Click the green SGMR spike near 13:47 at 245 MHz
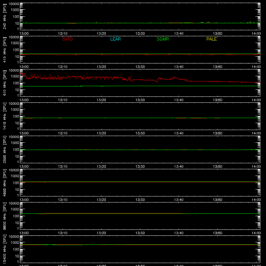Screen dimensions: 266x266 [x=208, y=22]
